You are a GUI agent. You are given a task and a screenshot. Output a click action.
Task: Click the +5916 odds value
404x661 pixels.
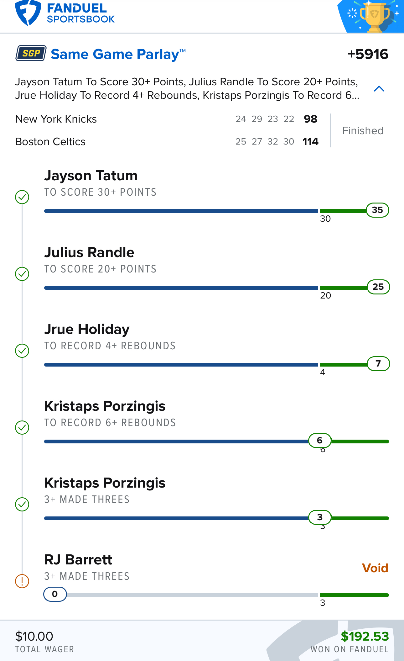[x=368, y=54]
